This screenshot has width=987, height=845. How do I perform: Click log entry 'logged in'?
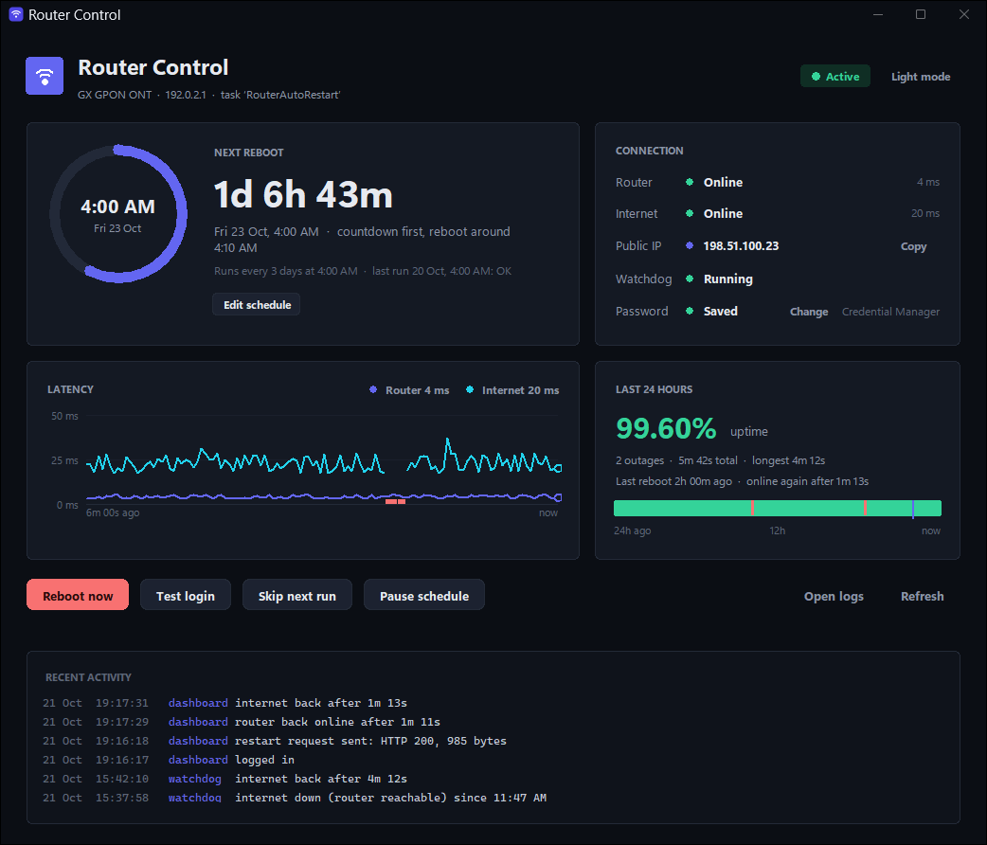264,760
